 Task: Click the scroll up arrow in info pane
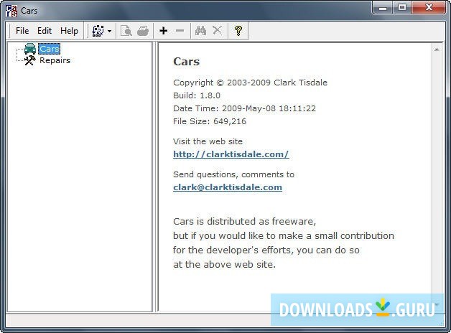click(x=437, y=50)
